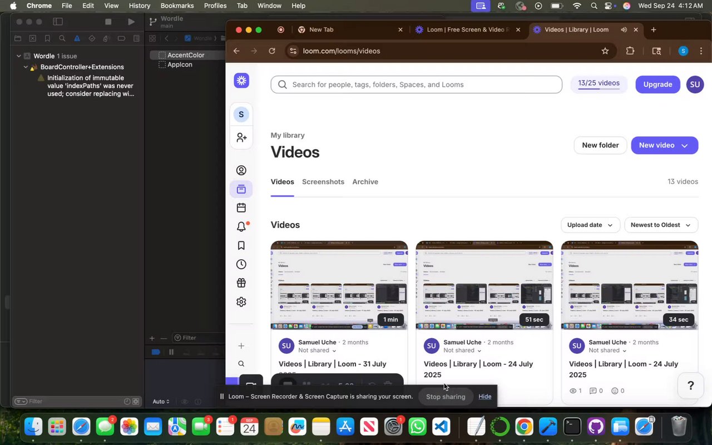Open the History menu in menu bar
This screenshot has width=712, height=445.
pos(140,6)
